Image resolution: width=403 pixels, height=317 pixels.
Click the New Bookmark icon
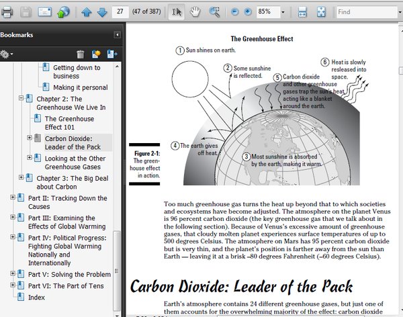pyautogui.click(x=96, y=54)
